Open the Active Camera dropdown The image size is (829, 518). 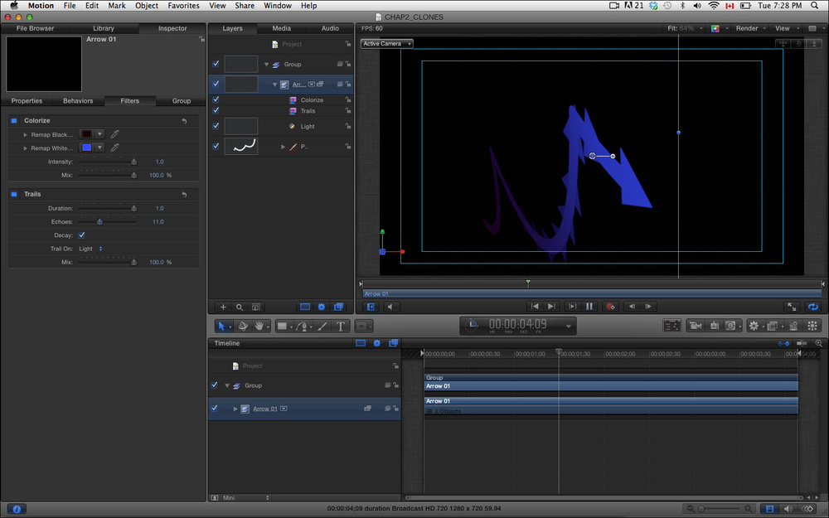[x=386, y=43]
